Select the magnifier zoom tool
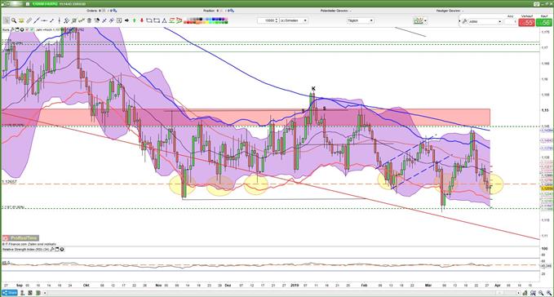This screenshot has height=297, width=554. point(14,20)
